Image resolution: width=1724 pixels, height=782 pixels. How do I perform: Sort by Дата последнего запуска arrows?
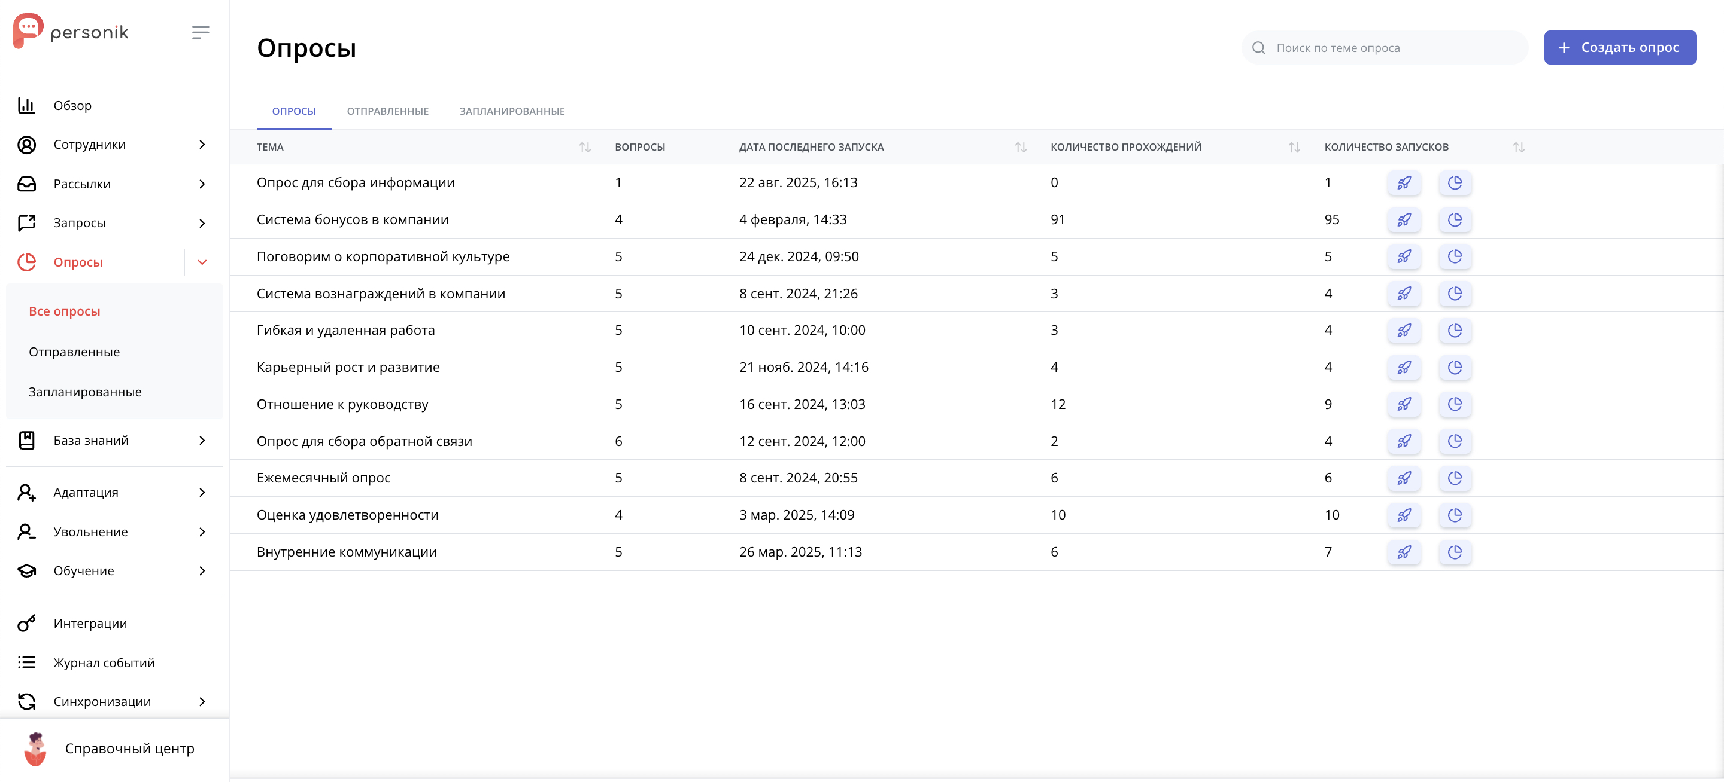(x=1020, y=147)
